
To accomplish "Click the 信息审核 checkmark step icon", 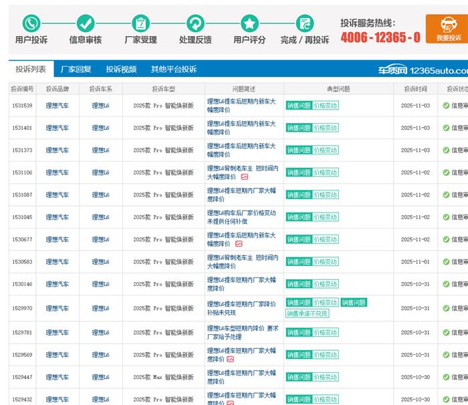I will coord(86,23).
